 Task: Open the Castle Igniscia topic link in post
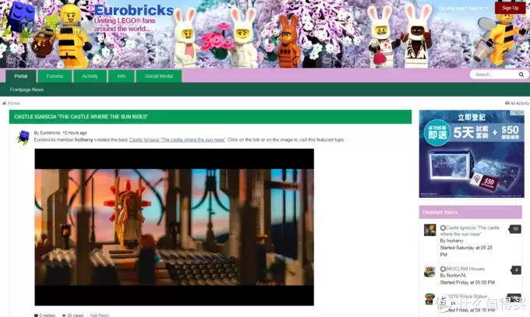click(177, 139)
